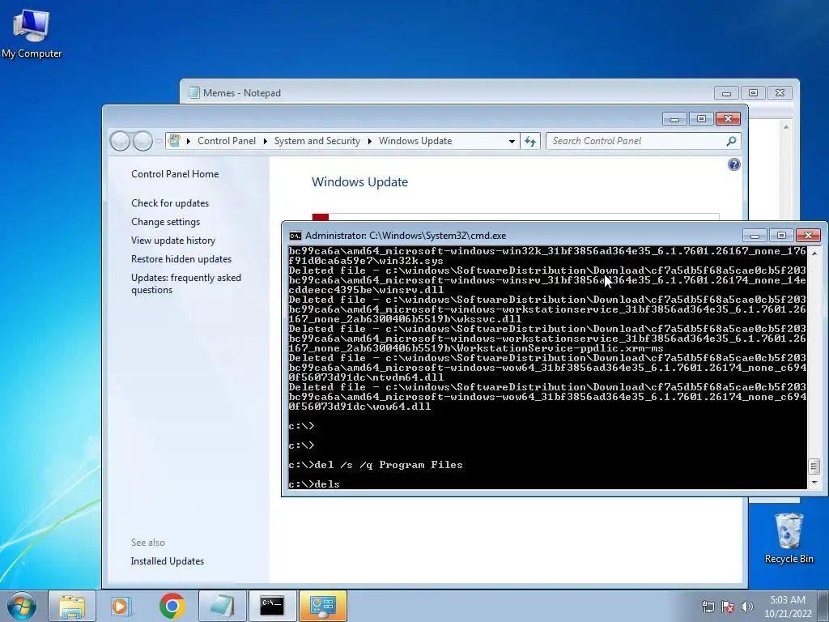Open Google Chrome from taskbar
Viewport: 829px width, 622px height.
click(172, 606)
